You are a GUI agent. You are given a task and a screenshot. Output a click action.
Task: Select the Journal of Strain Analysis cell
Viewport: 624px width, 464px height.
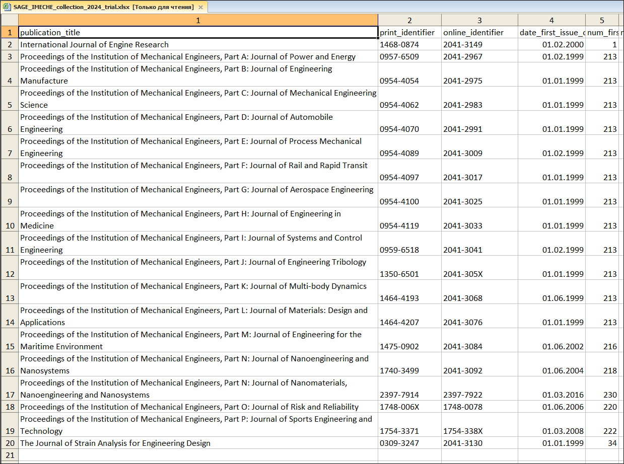(198, 443)
